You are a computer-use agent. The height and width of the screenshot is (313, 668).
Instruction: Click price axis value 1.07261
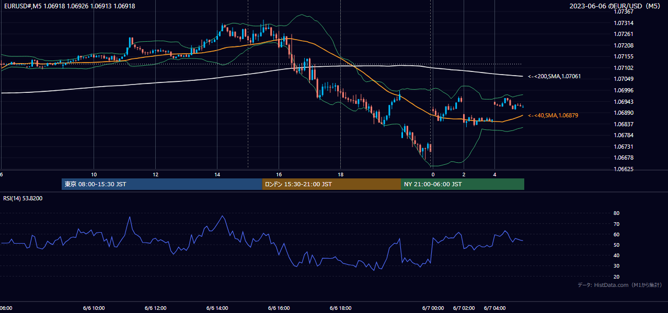tap(624, 34)
